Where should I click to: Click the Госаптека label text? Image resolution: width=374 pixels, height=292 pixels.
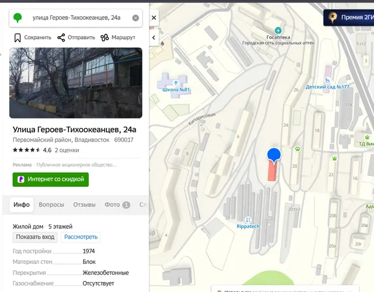coord(278,37)
